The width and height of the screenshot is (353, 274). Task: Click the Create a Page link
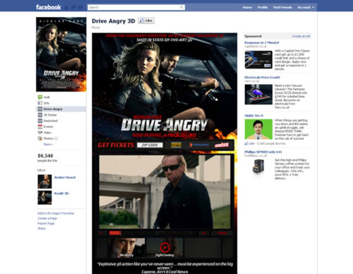point(47,218)
